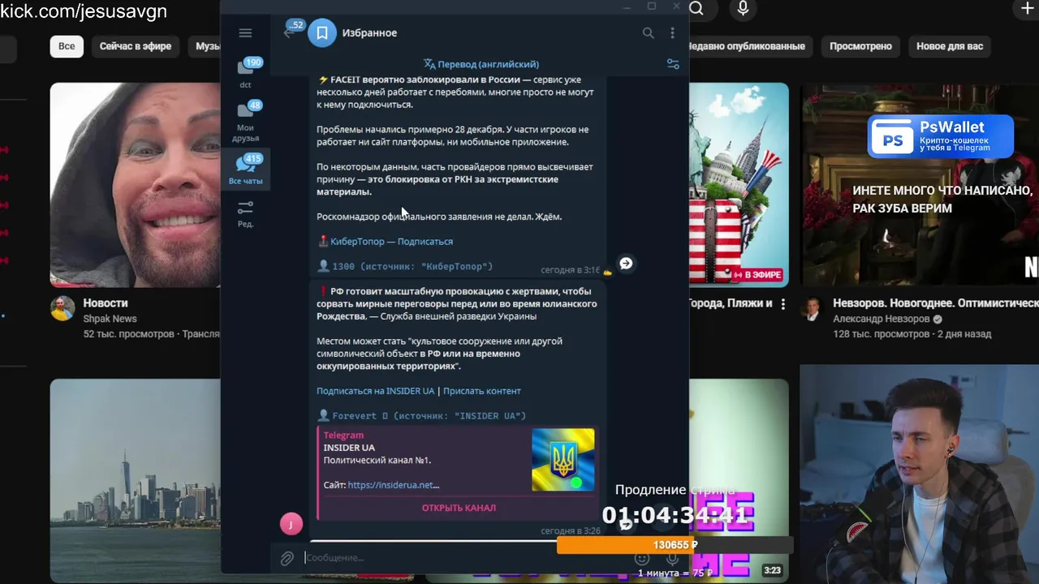Click the pink J sender avatar
The height and width of the screenshot is (584, 1039).
pos(291,524)
